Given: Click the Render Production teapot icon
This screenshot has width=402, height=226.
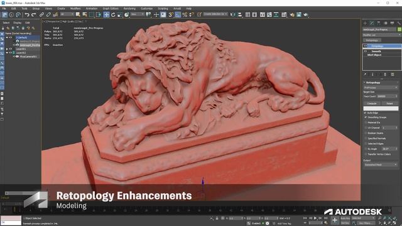Looking at the screenshot, I should pos(306,15).
